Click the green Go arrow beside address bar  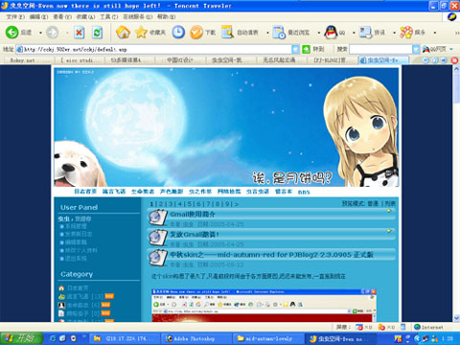pyautogui.click(x=306, y=49)
